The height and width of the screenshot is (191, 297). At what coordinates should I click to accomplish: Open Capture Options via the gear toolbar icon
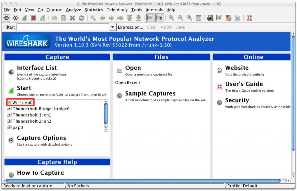(x=15, y=18)
